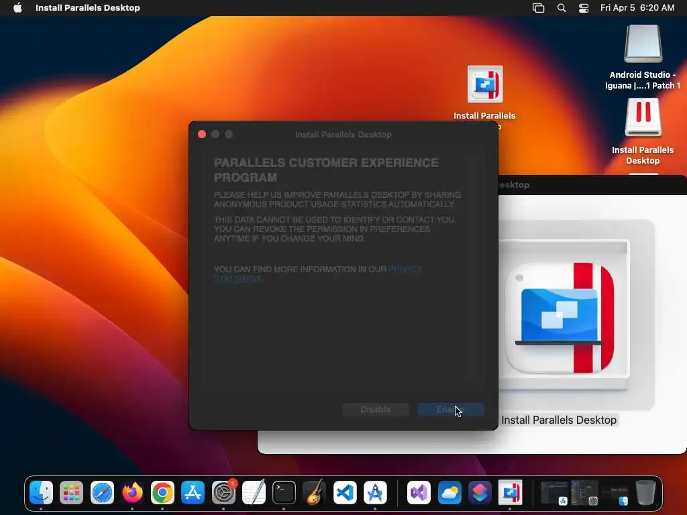Open the App Store dock icon

(x=193, y=493)
